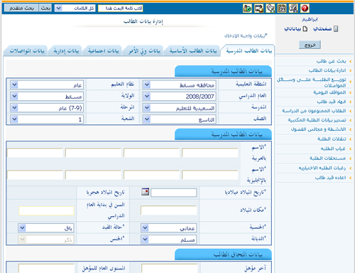This screenshot has width=355, height=273.
Task: Click the بحث search button
Action: pos(45,9)
